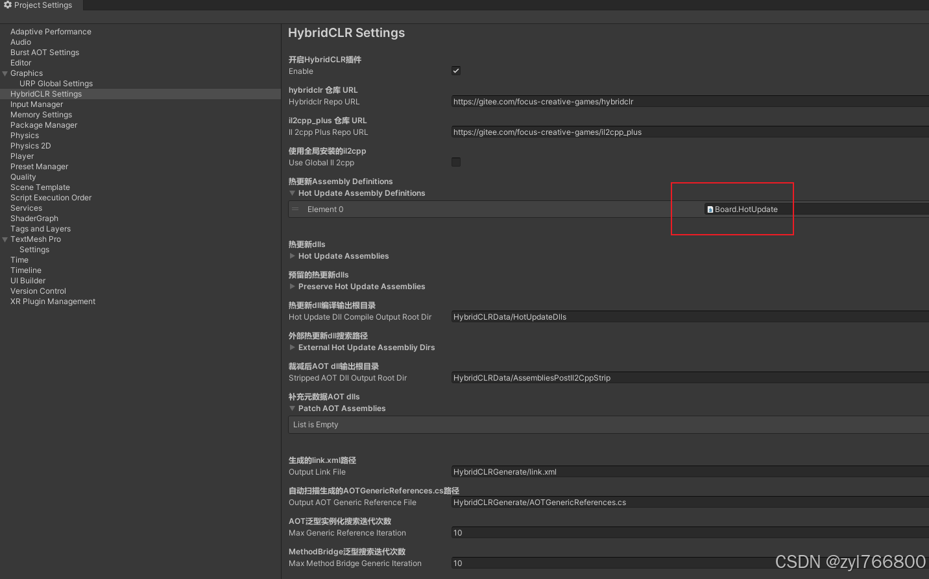Open the Player settings page

[22, 156]
